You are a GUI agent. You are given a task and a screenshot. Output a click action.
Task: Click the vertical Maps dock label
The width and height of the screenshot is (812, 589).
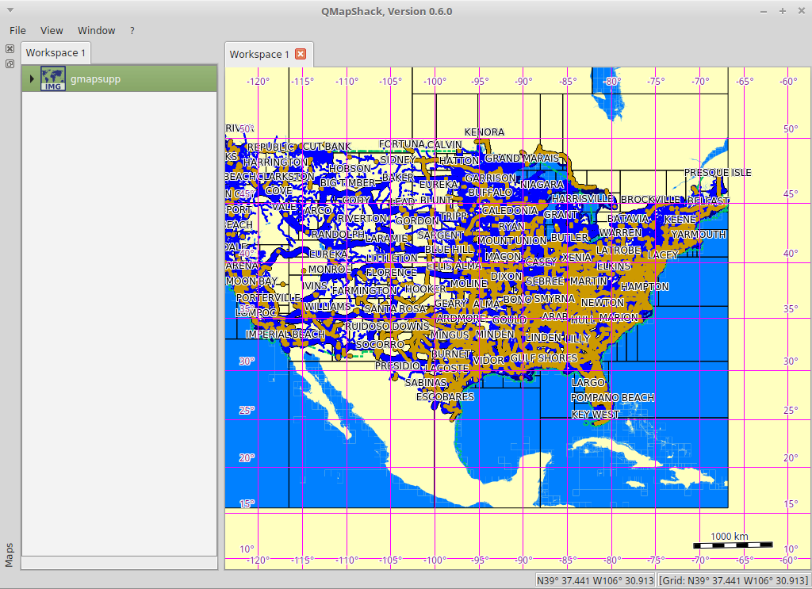click(10, 555)
